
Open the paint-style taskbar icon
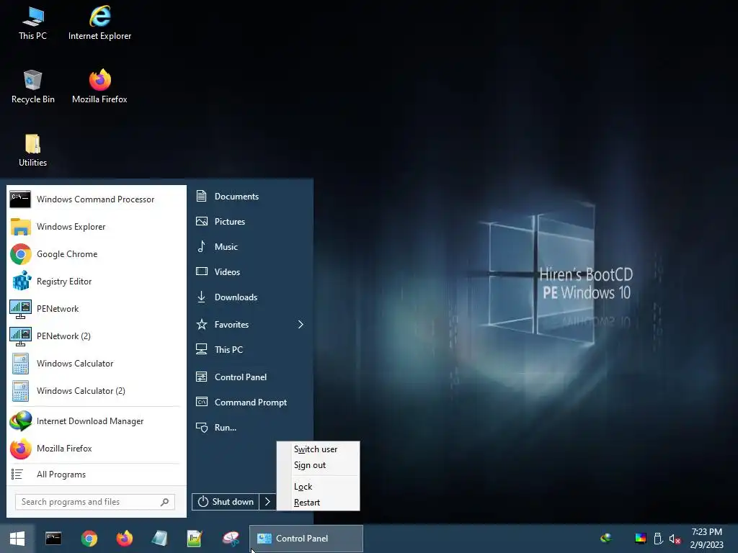pos(231,539)
